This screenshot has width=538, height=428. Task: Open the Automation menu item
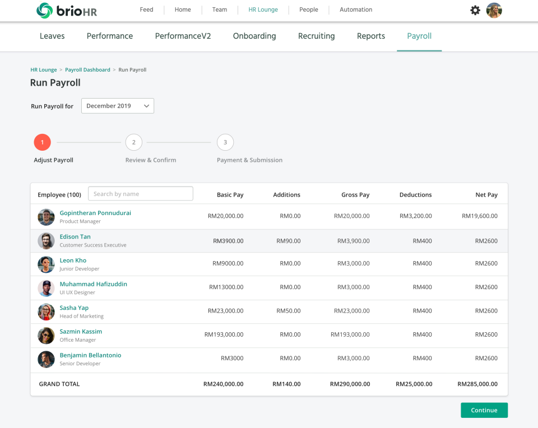pyautogui.click(x=356, y=10)
